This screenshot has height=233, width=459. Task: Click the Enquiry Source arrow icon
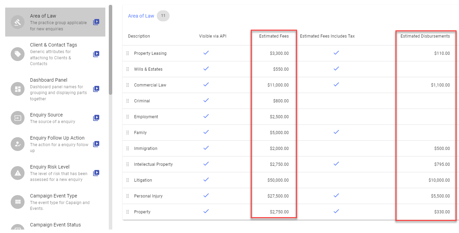click(x=18, y=118)
